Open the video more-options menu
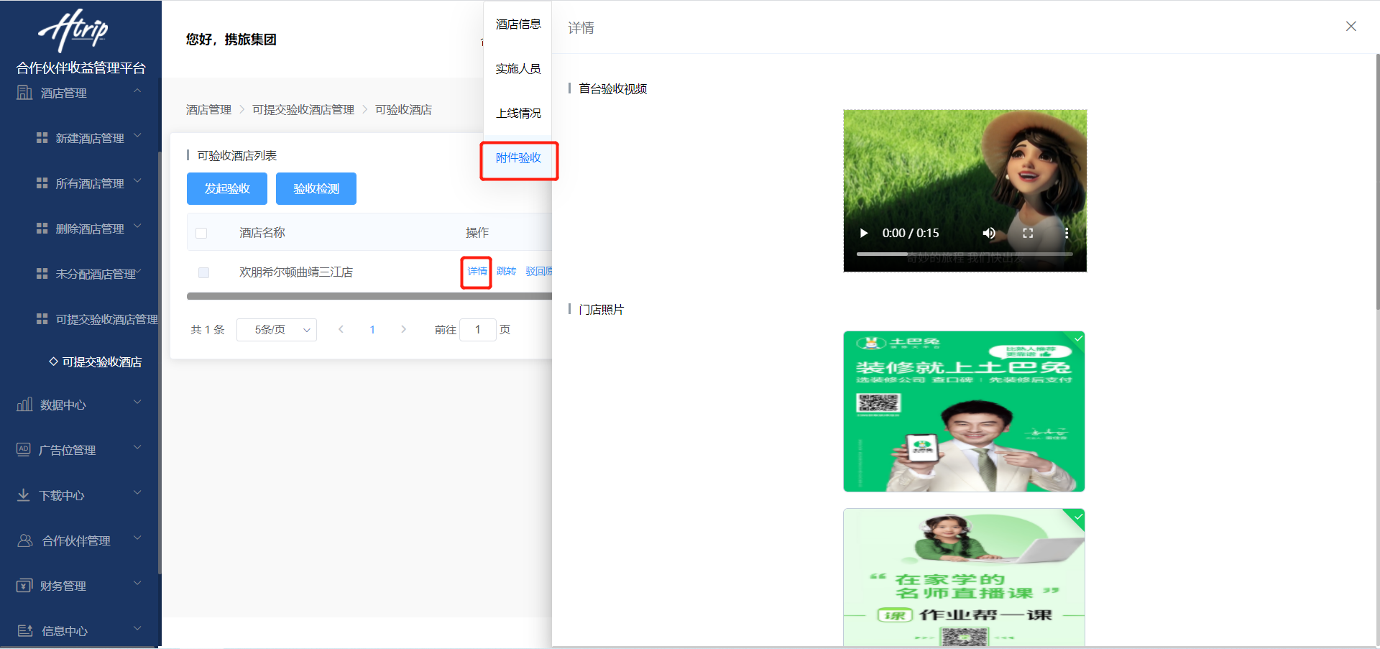 (1067, 233)
